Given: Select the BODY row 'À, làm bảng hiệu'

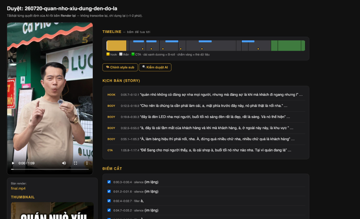Looking at the screenshot, I should click(206, 139).
